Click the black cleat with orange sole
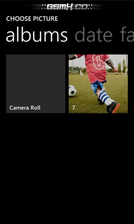 [114, 107]
